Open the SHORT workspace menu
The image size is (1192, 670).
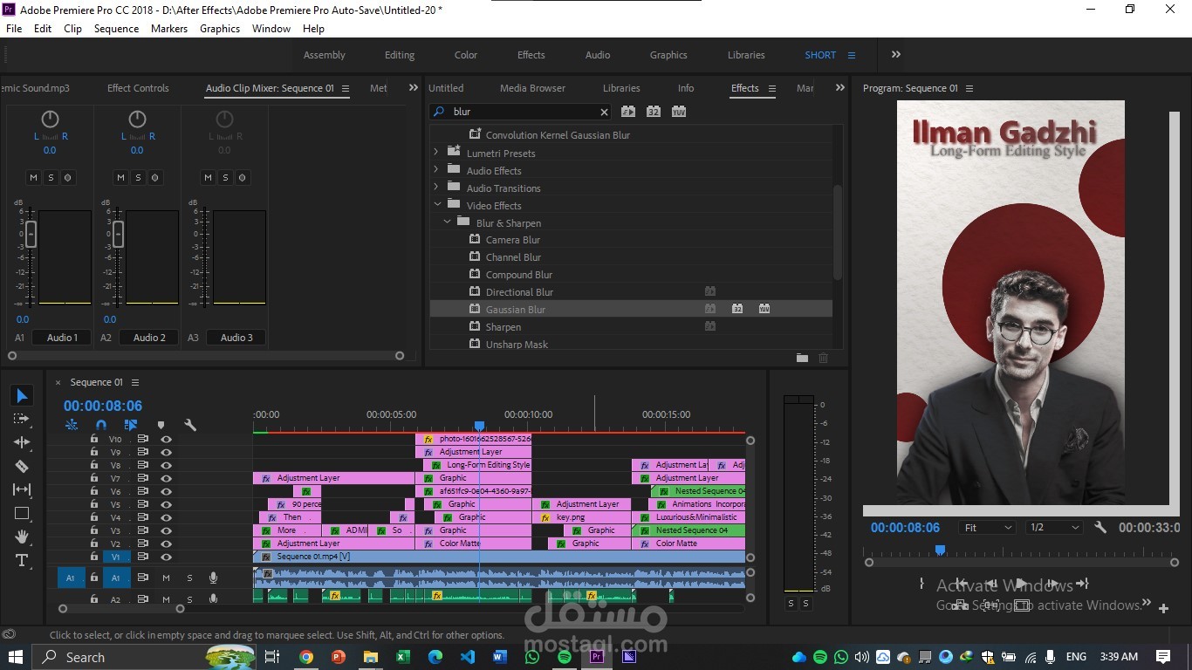tap(852, 55)
